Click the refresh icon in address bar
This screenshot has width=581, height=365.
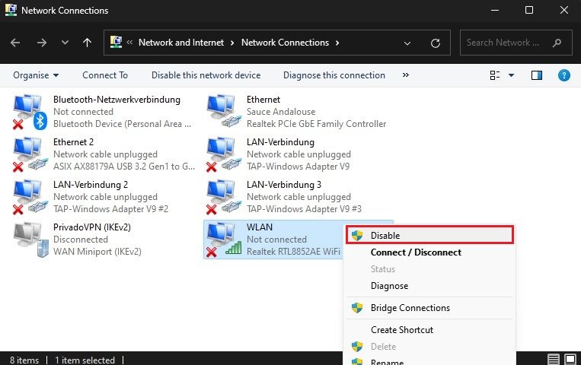pyautogui.click(x=435, y=43)
